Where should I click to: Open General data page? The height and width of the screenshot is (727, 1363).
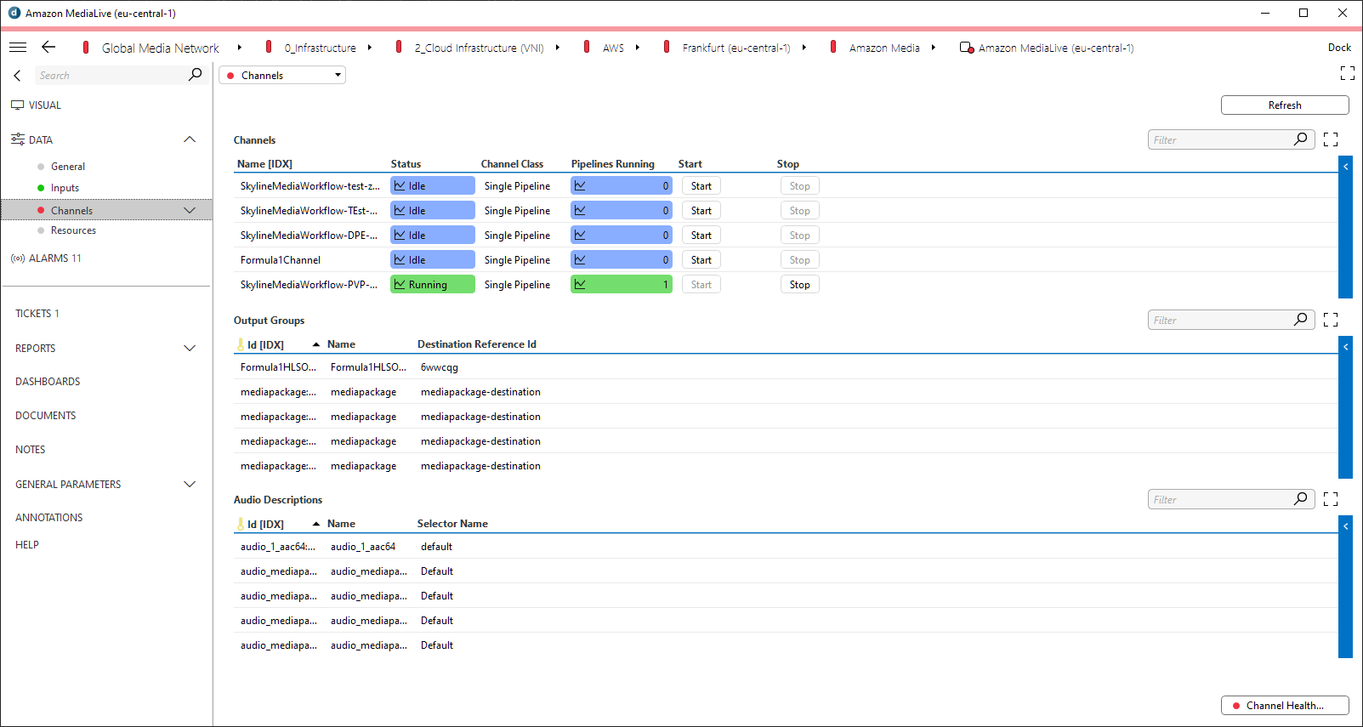pyautogui.click(x=68, y=167)
